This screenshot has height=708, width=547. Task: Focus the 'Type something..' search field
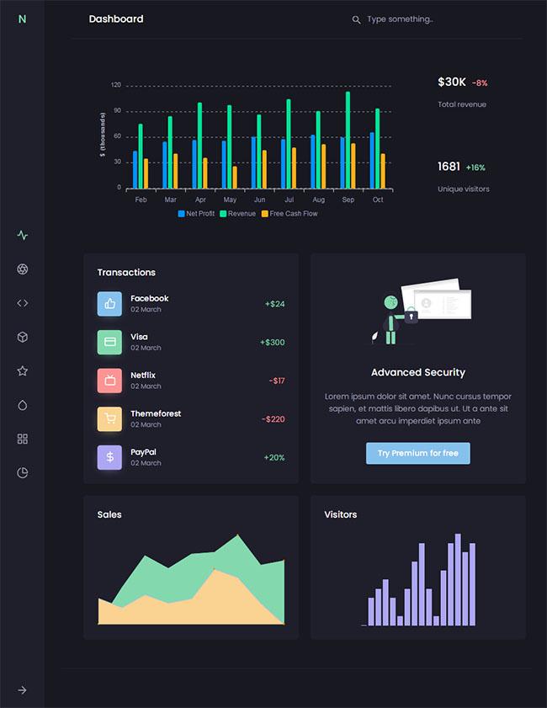click(400, 19)
